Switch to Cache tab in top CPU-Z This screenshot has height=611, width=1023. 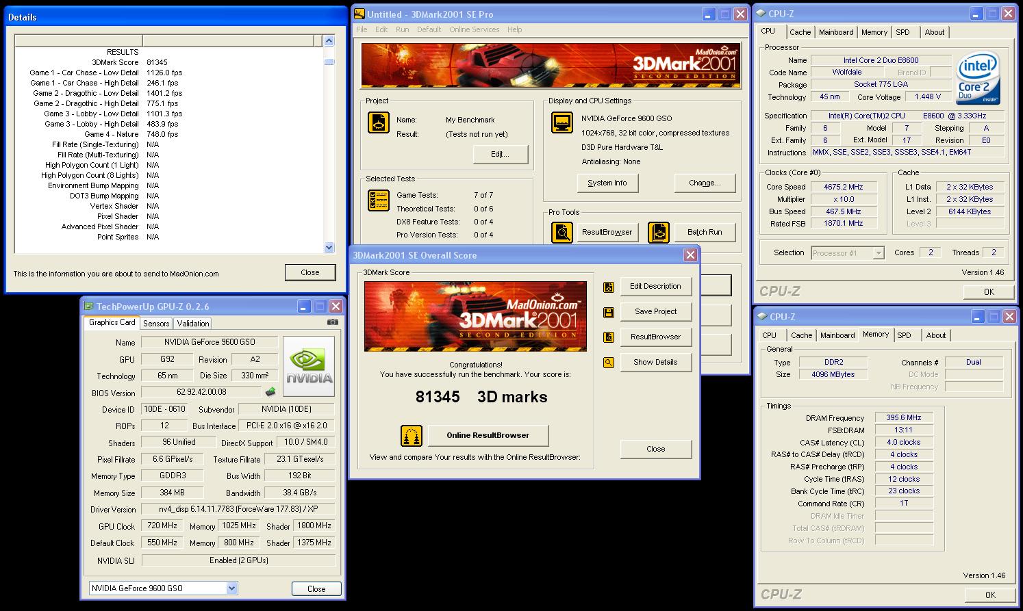[x=800, y=32]
